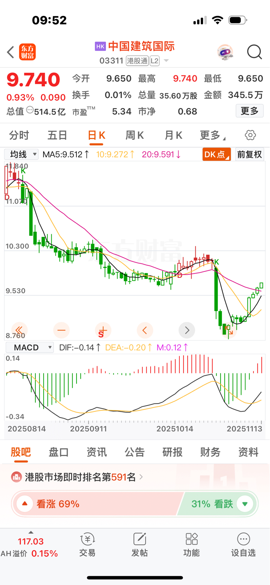The height and width of the screenshot is (585, 270).
Task: Zoom in chart with plus button
Action: pos(103,330)
